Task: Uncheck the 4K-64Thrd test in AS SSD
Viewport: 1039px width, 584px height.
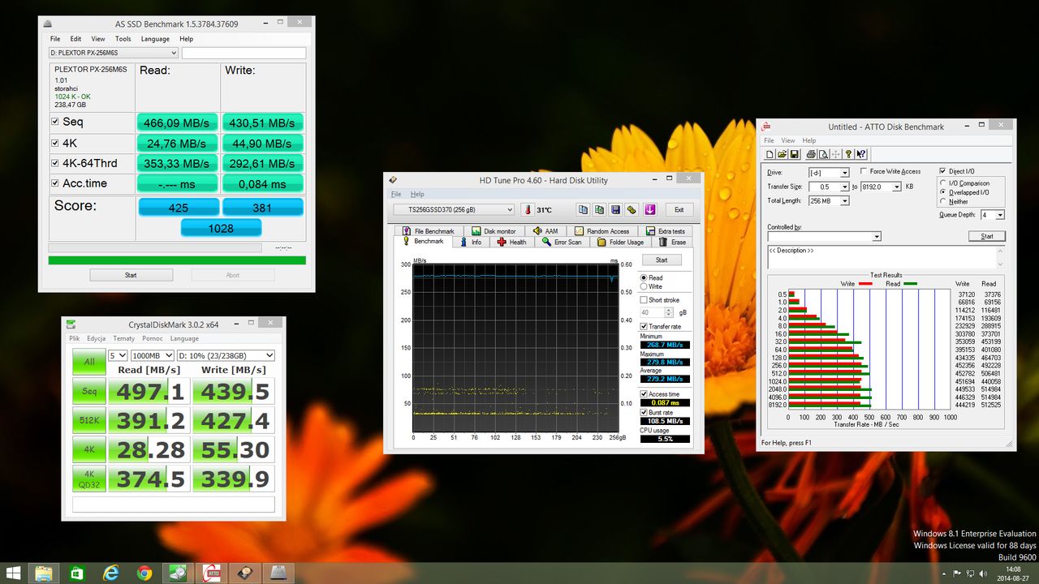Action: [55, 163]
